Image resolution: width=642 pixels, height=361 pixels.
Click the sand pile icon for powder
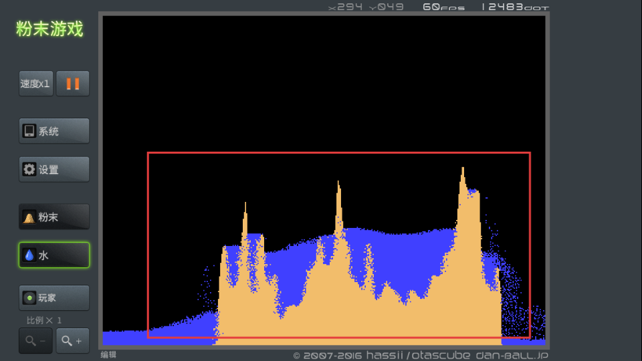pos(29,218)
